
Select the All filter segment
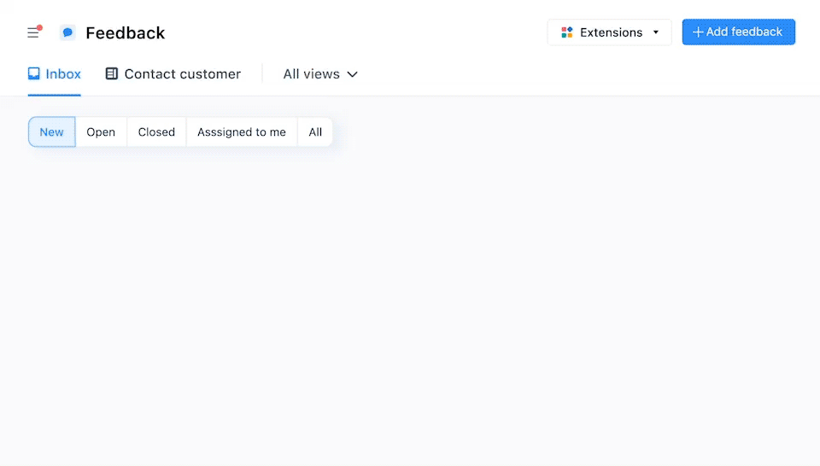(x=315, y=132)
